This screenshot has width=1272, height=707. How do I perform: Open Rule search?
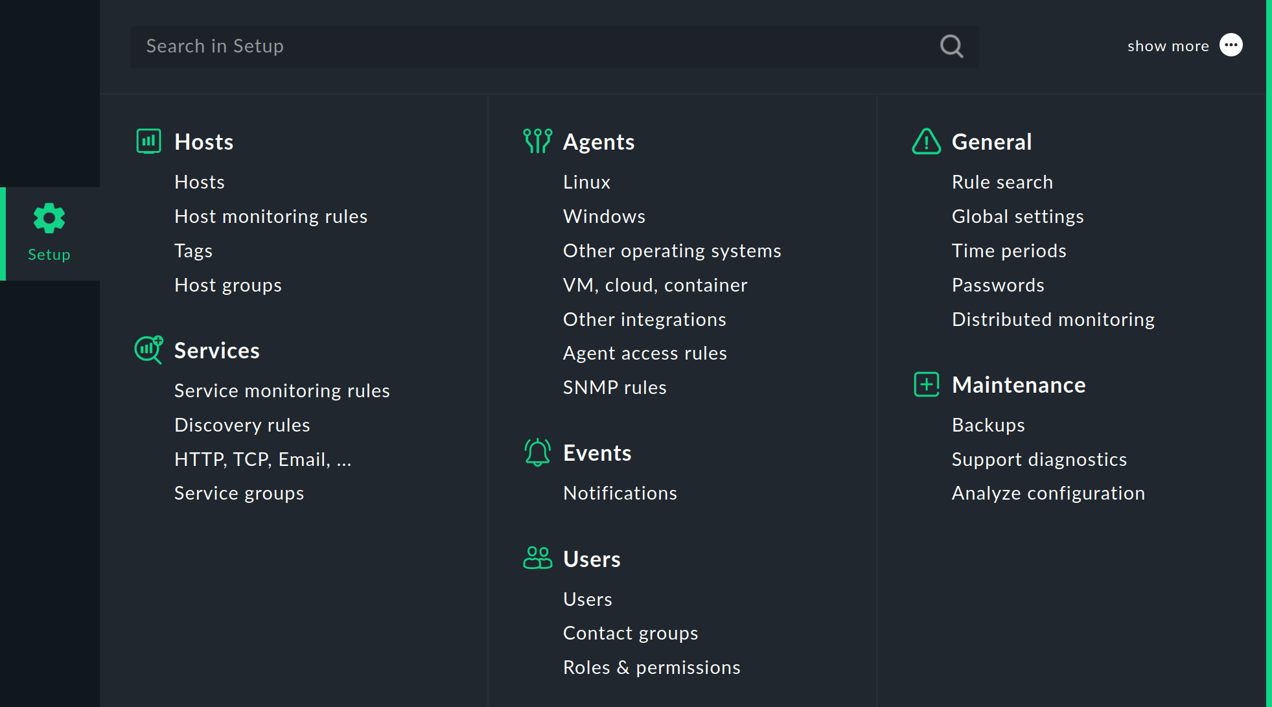[1002, 182]
